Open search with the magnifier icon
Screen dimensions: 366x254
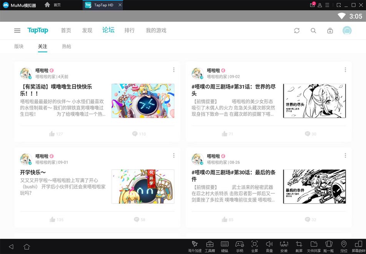(x=313, y=31)
